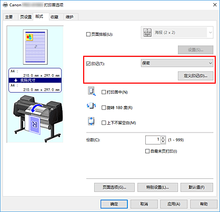This screenshot has height=212, width=220.
Task: Enable 打印居中(N) checkbox
Action: point(104,92)
